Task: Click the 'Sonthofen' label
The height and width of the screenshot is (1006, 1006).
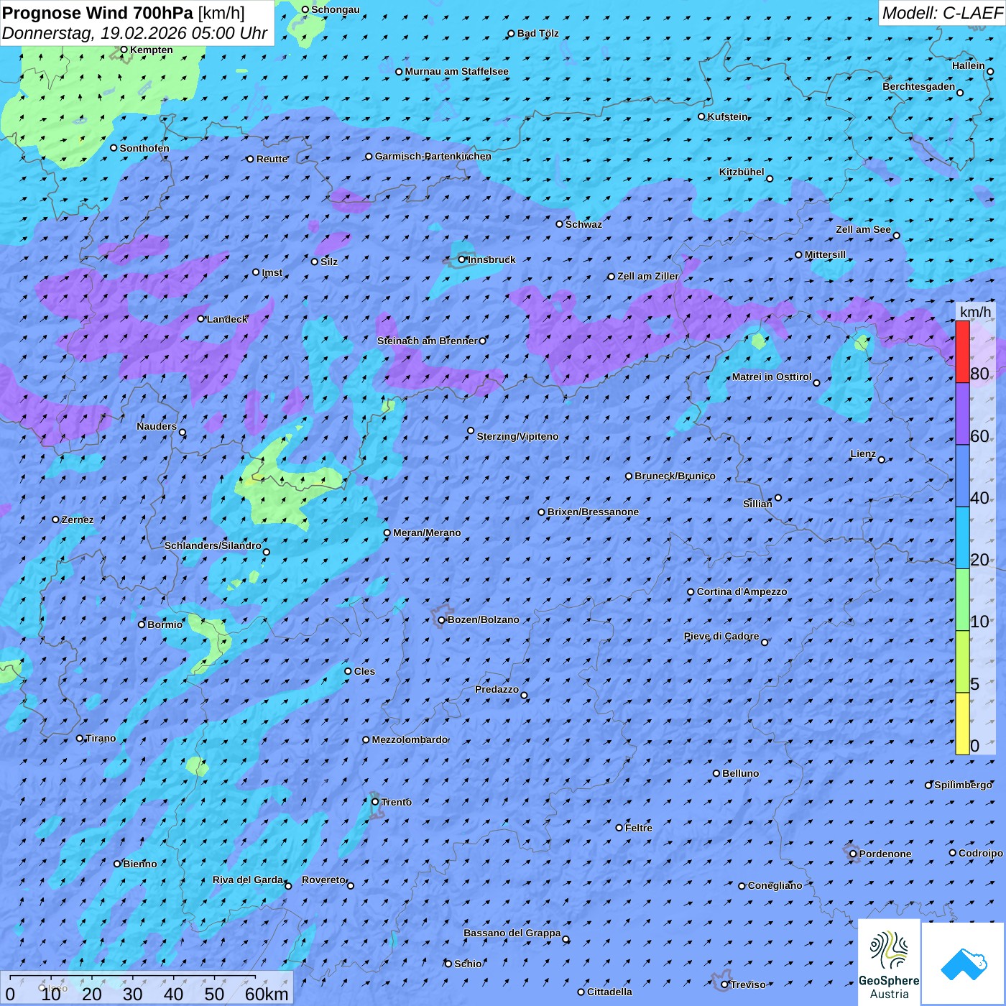Action: click(x=144, y=148)
